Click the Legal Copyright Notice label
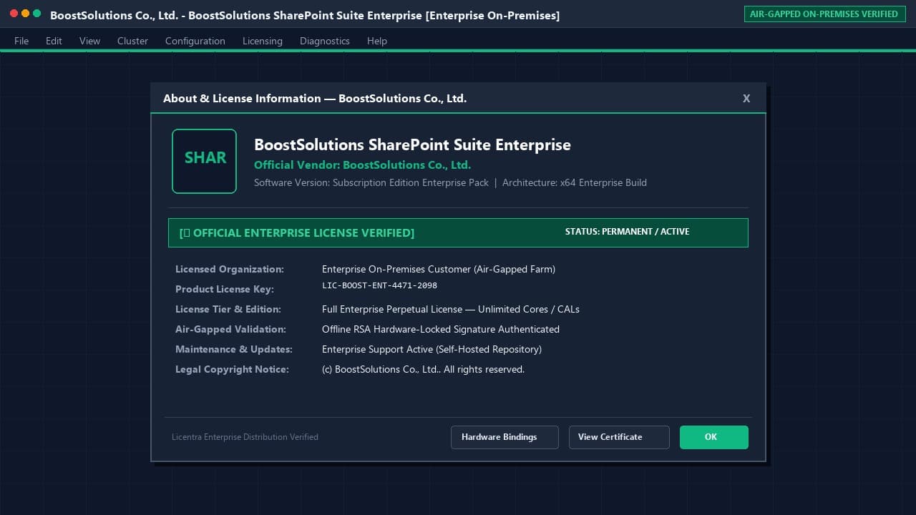Screen dimensions: 916x515 tap(232, 369)
